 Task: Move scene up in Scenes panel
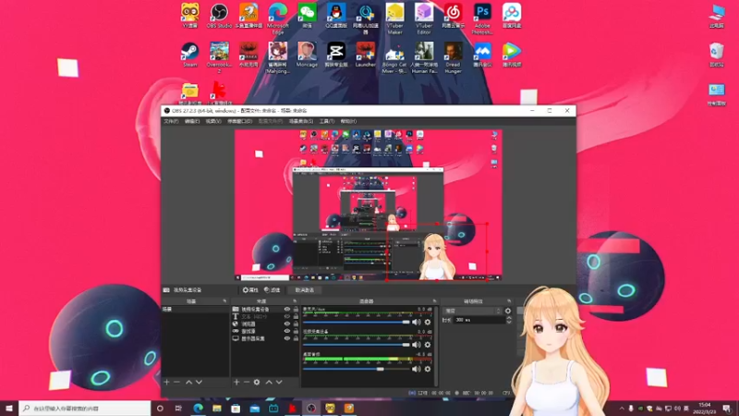pos(188,382)
